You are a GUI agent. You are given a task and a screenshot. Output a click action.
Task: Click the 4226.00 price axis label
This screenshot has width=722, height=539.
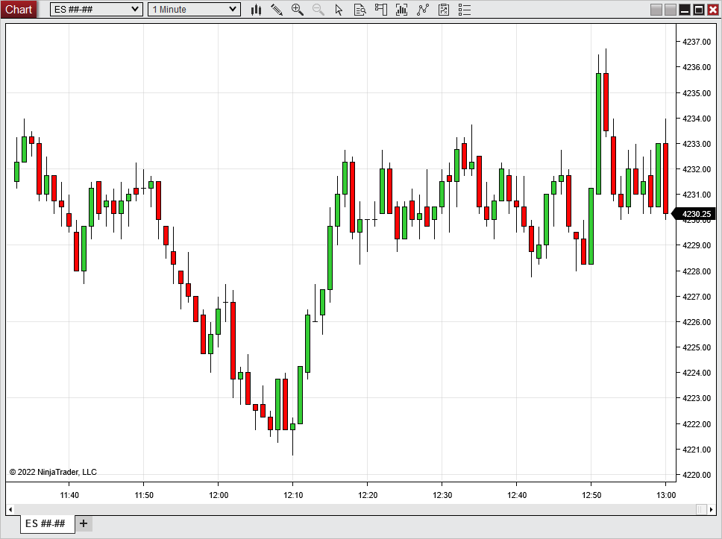(696, 322)
